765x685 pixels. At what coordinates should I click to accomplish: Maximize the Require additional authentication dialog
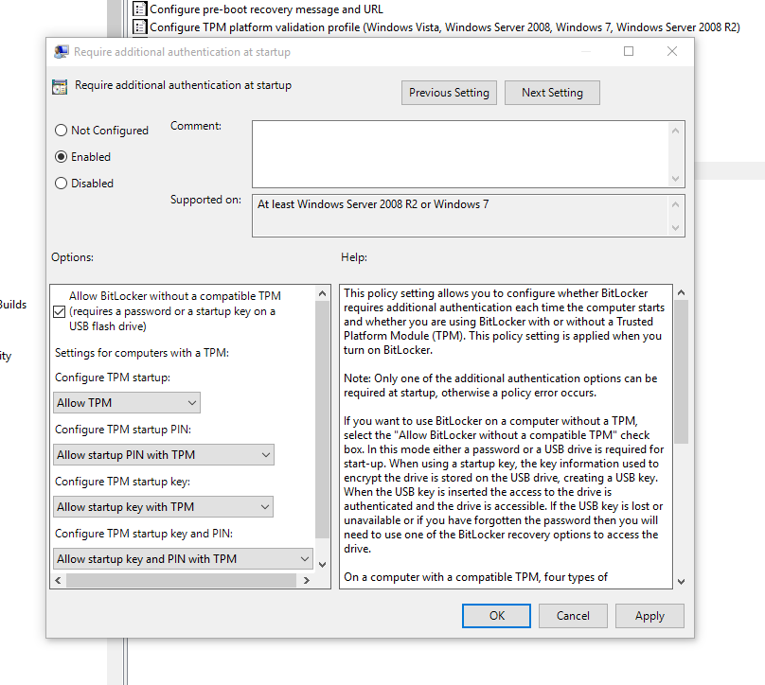click(x=629, y=51)
